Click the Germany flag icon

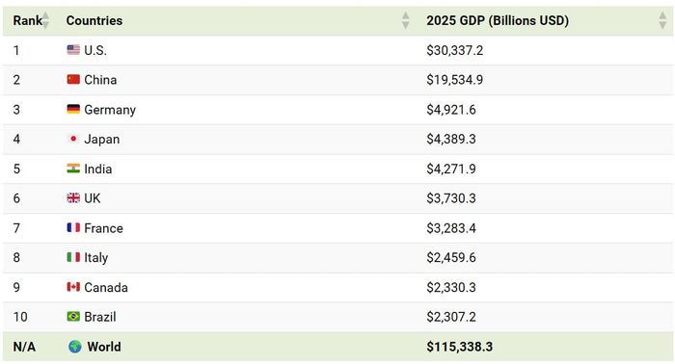73,109
